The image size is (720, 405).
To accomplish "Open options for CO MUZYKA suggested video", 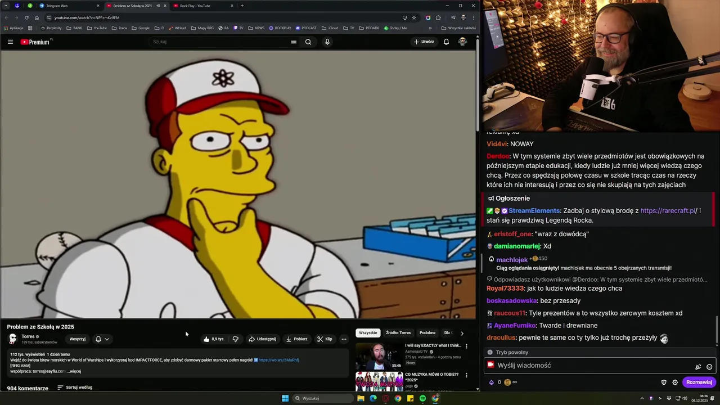I will 466,375.
